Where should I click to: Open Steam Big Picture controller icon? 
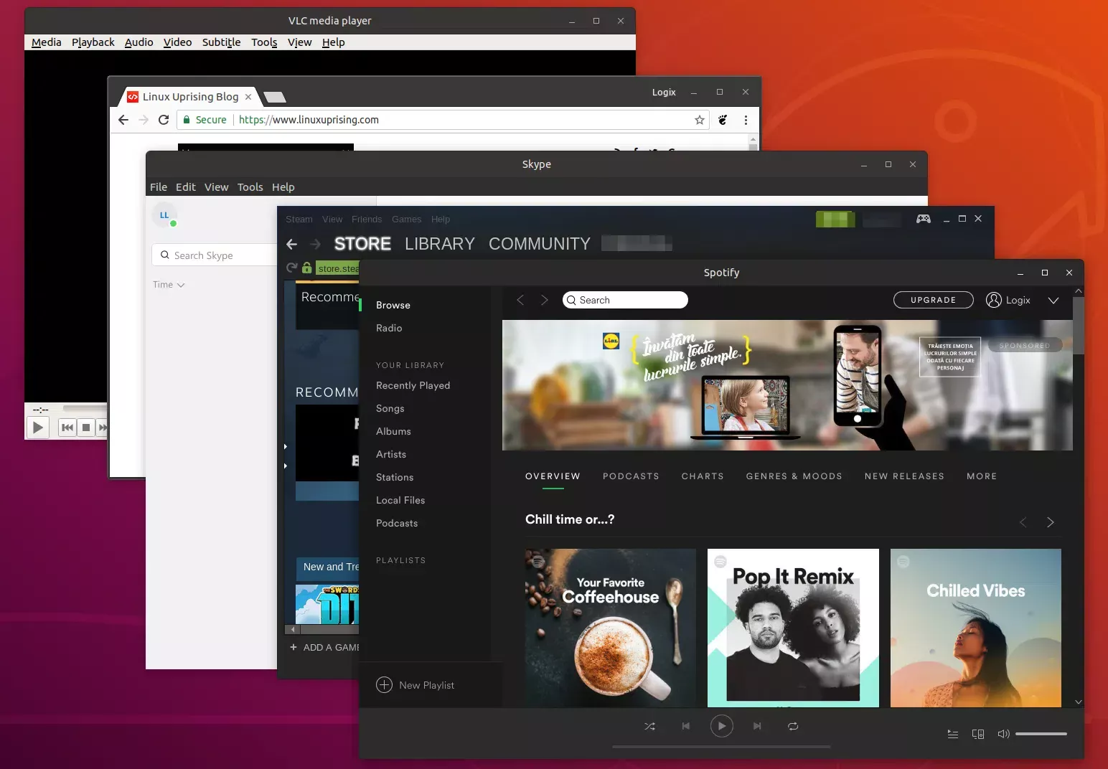tap(924, 219)
